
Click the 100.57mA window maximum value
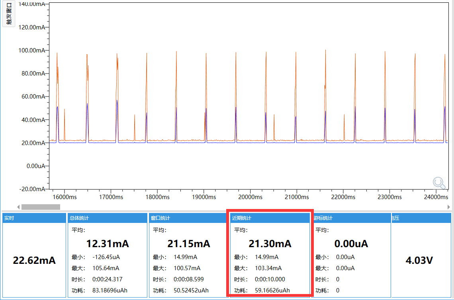(x=187, y=268)
